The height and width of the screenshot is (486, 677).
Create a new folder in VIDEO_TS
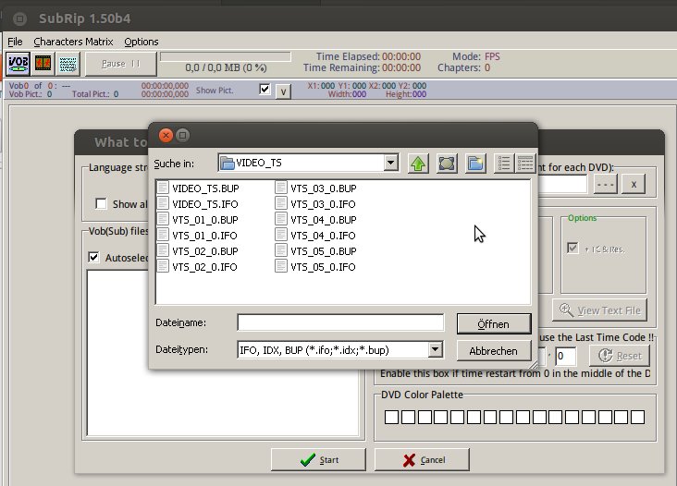coord(475,164)
